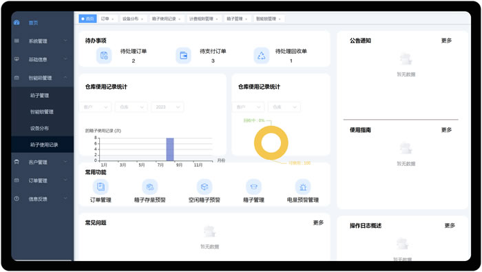Click the 待处理回收单 count 1

click(291, 61)
